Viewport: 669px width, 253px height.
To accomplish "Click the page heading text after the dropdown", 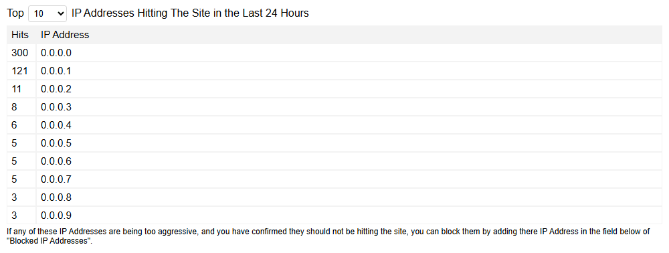I will click(x=190, y=13).
